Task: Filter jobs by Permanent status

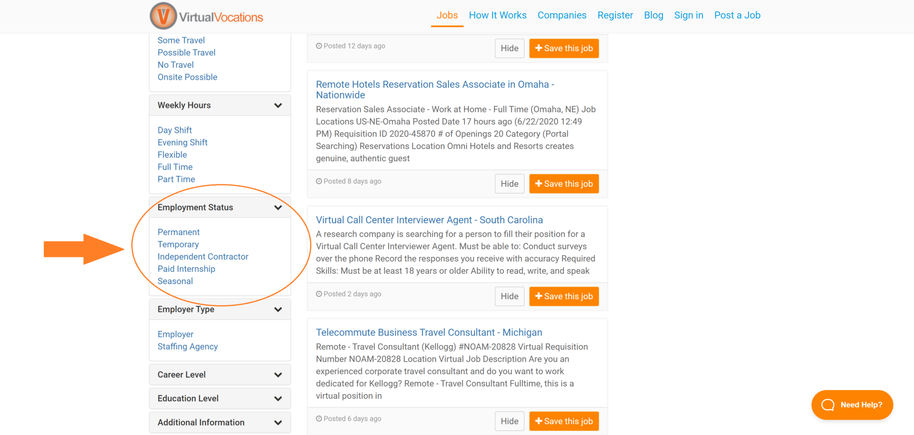Action: tap(178, 232)
